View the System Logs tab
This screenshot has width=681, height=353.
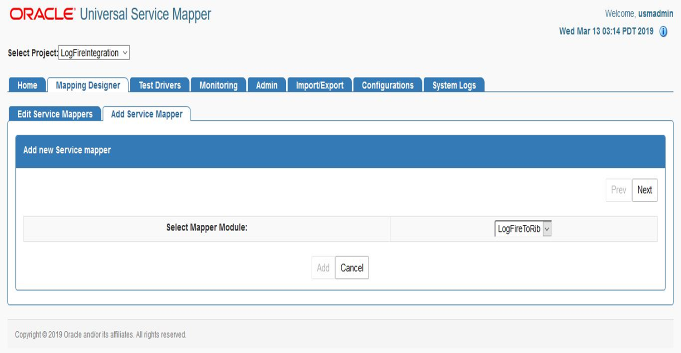coord(454,85)
